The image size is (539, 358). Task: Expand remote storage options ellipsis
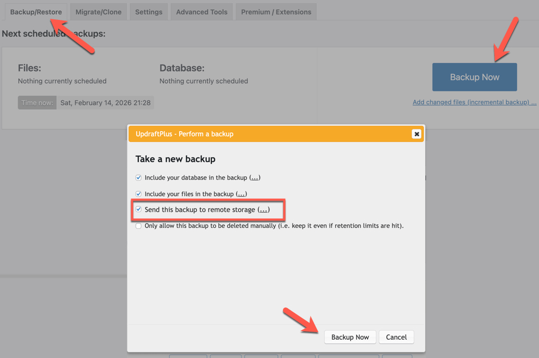click(x=264, y=210)
